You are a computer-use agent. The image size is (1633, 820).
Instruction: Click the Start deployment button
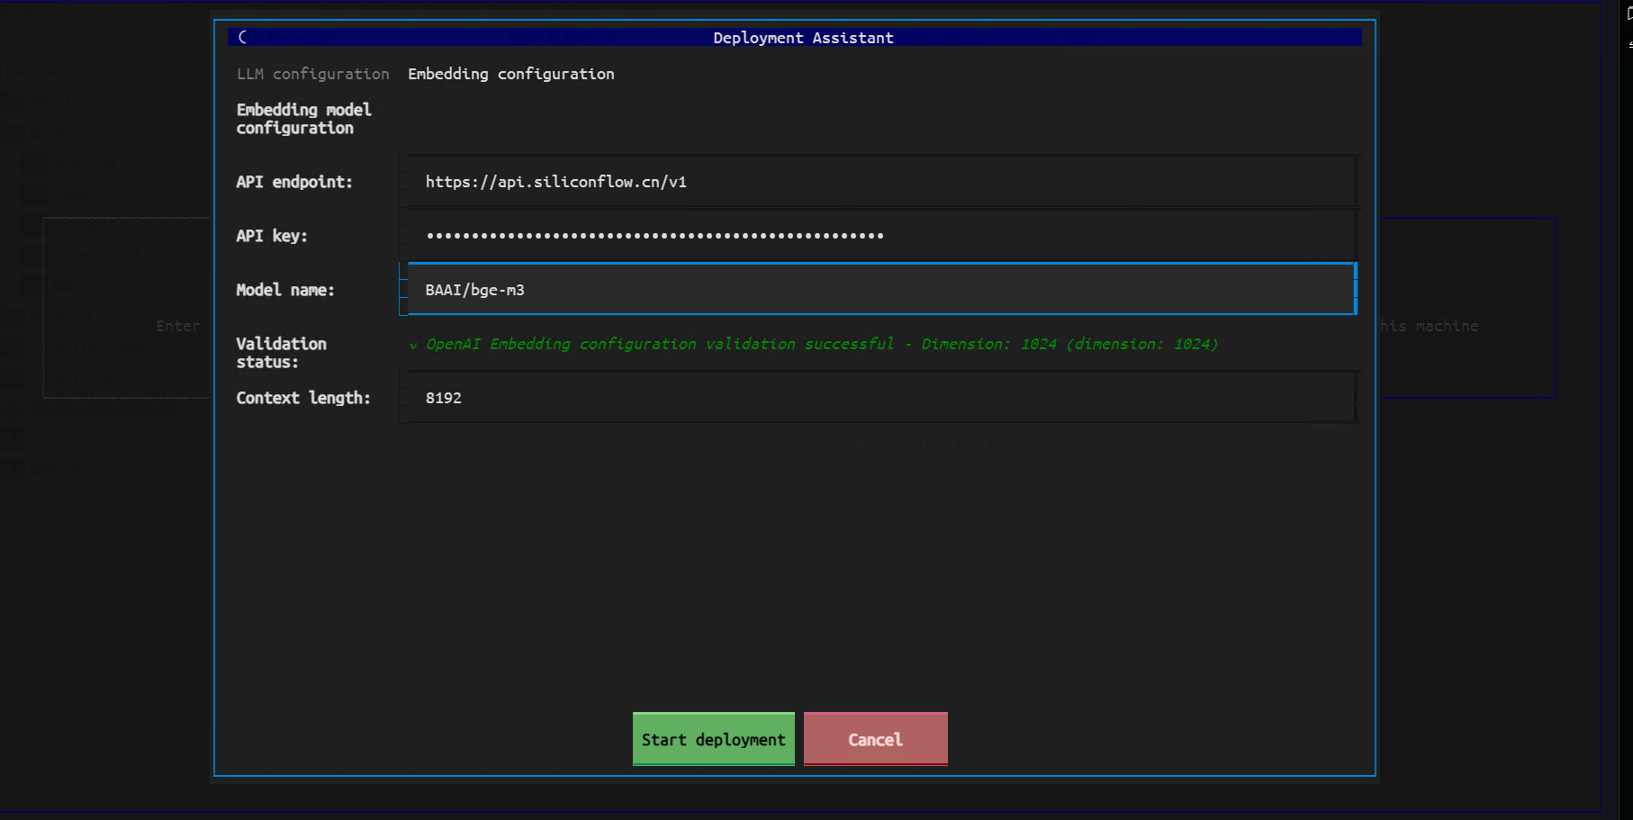coord(712,739)
